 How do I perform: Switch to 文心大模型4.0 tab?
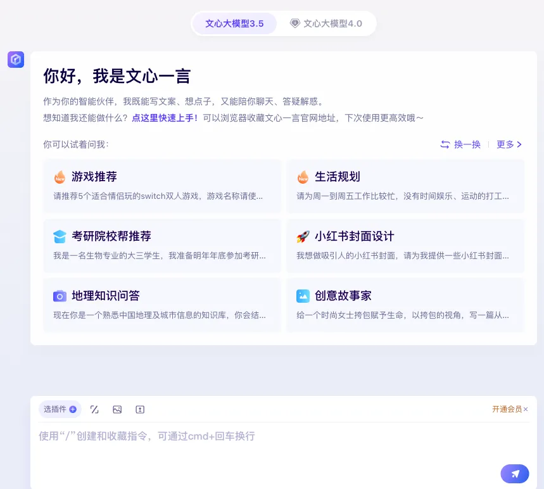tap(326, 23)
